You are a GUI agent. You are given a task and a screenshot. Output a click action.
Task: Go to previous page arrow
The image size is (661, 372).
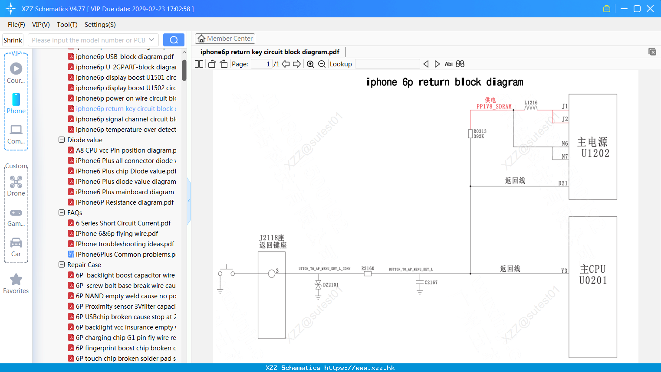pos(286,64)
